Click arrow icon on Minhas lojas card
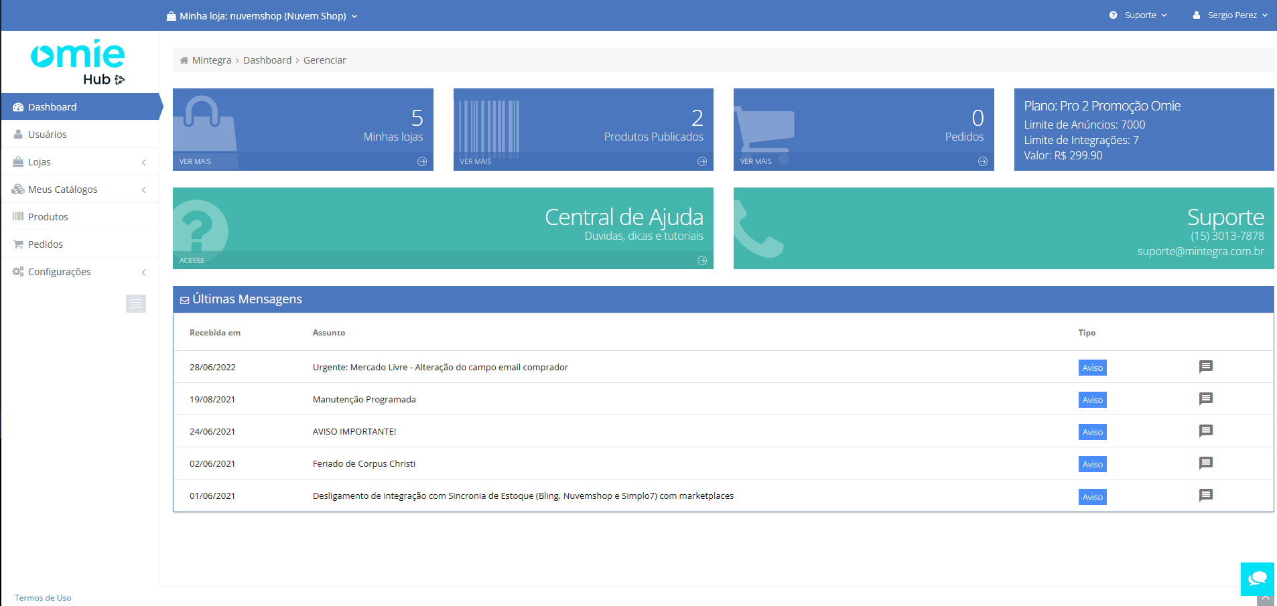This screenshot has height=606, width=1277. click(x=422, y=161)
